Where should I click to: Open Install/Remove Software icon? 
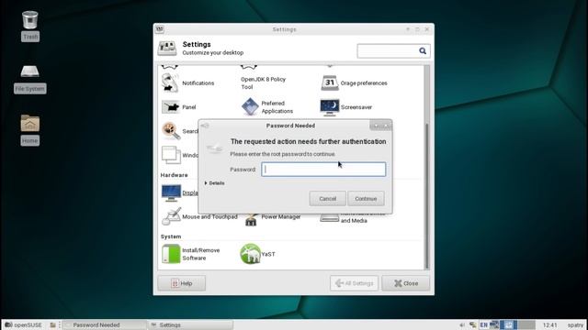(171, 254)
